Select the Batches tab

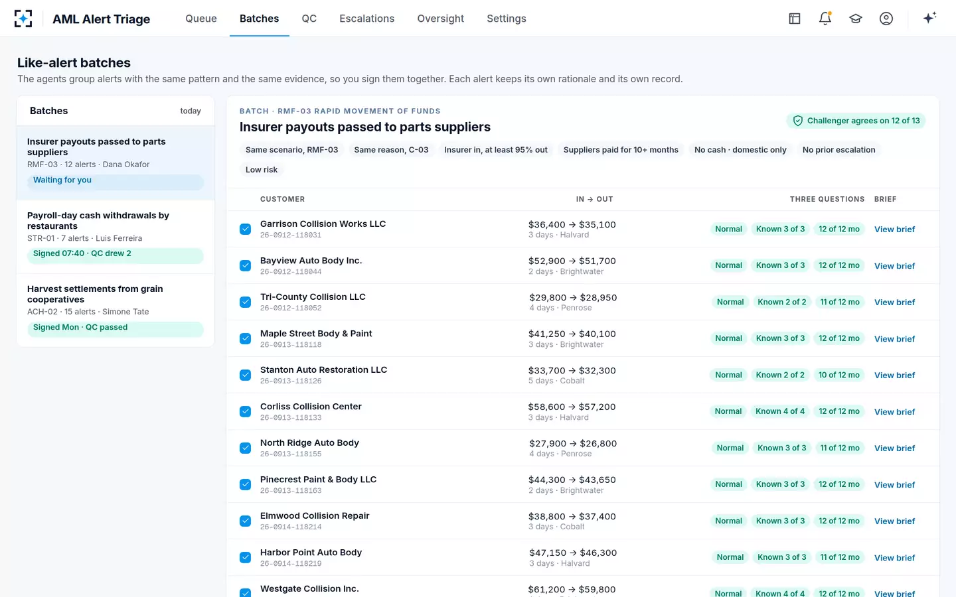pos(259,19)
